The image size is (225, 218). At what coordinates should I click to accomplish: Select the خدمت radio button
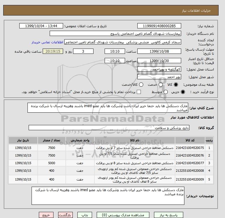tap(161, 85)
